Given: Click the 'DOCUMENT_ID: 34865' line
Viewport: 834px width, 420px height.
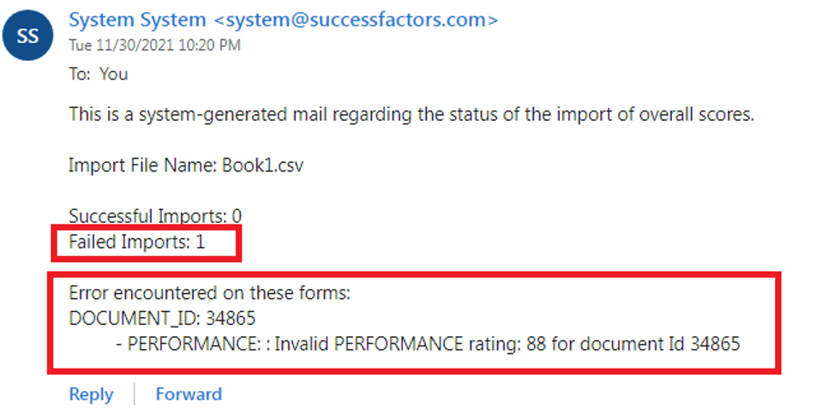Looking at the screenshot, I should click(162, 319).
